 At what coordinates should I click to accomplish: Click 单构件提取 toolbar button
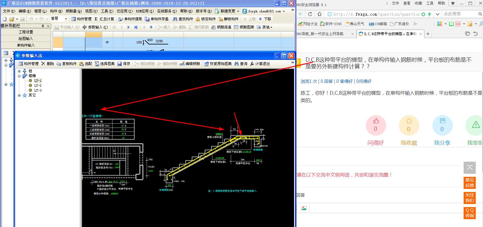tap(130, 19)
